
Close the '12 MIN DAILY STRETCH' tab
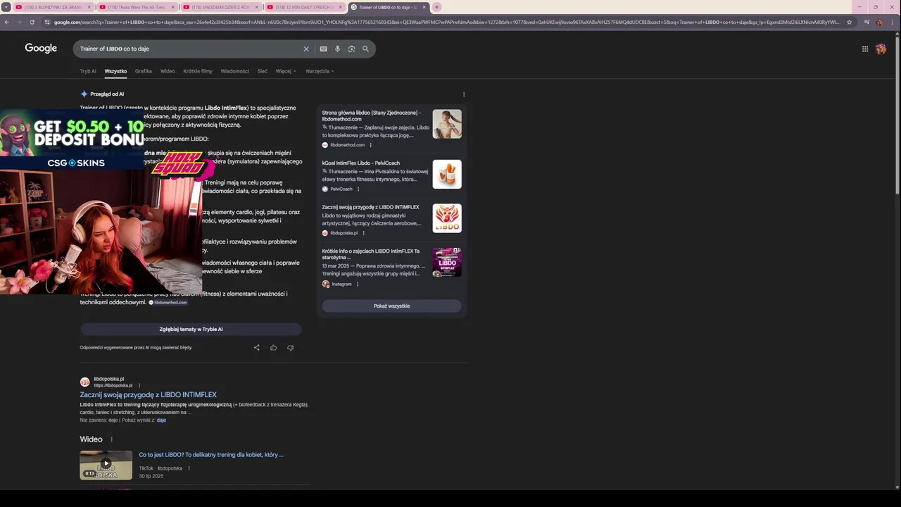(x=341, y=7)
